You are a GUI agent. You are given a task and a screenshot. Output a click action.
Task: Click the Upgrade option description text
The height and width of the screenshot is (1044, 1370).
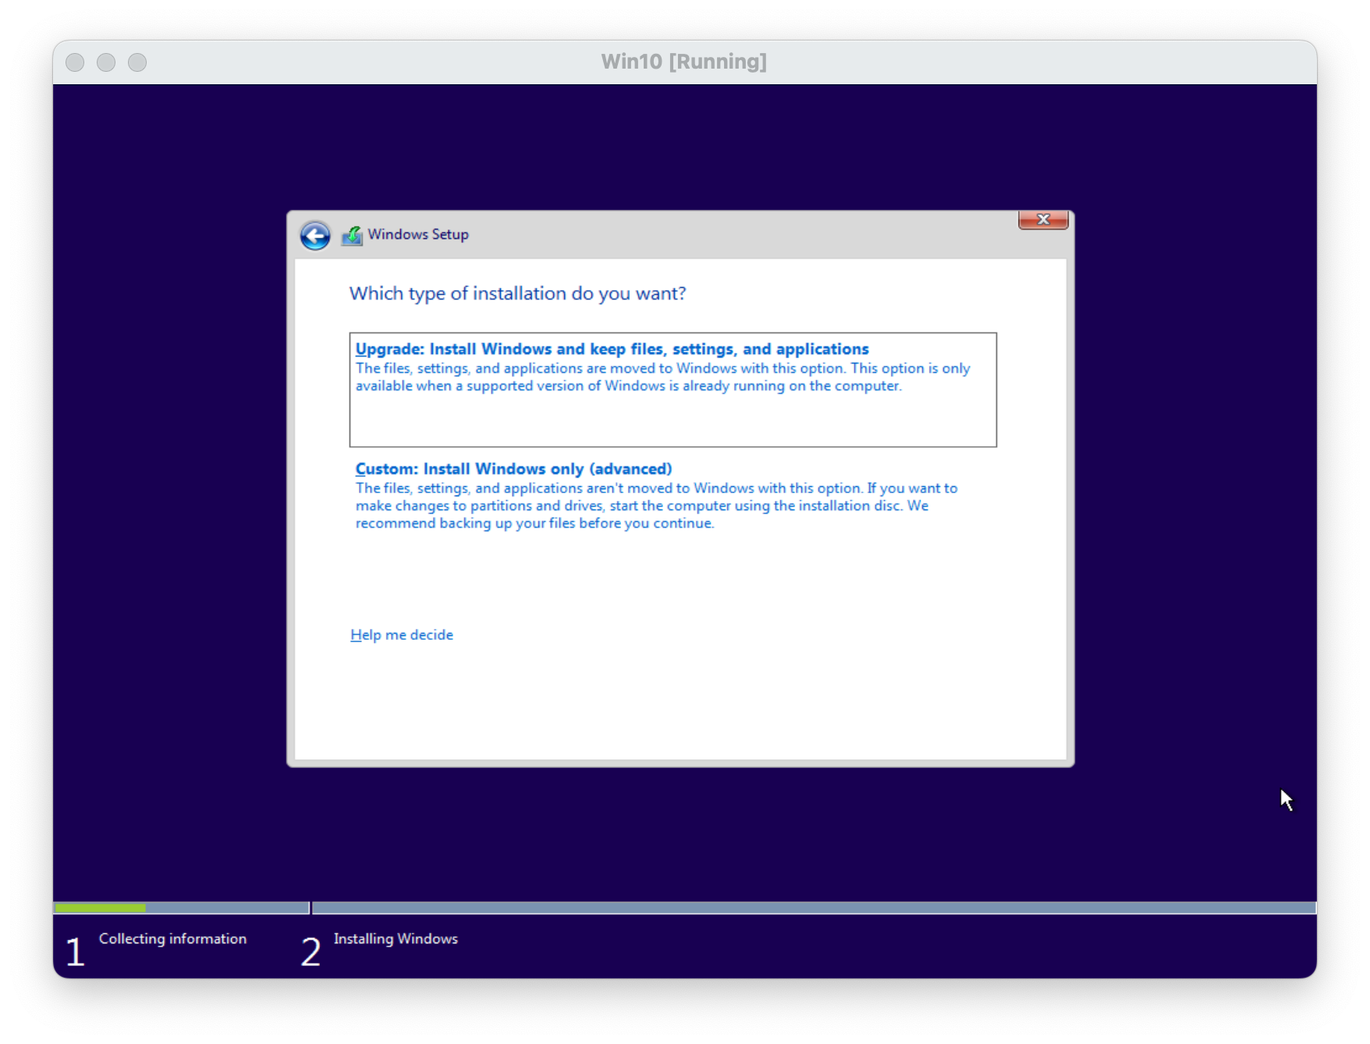[x=662, y=377]
